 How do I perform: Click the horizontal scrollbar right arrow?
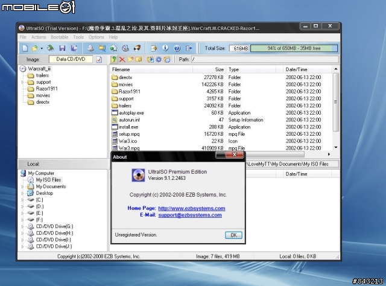pos(329,154)
